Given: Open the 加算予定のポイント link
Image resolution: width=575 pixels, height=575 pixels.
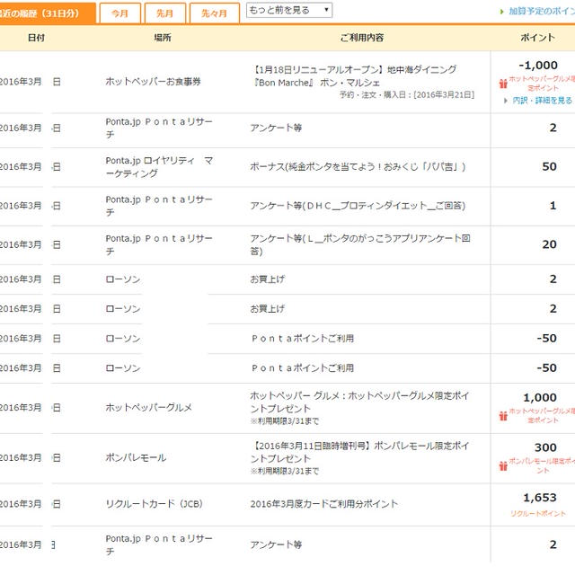Looking at the screenshot, I should click(542, 12).
